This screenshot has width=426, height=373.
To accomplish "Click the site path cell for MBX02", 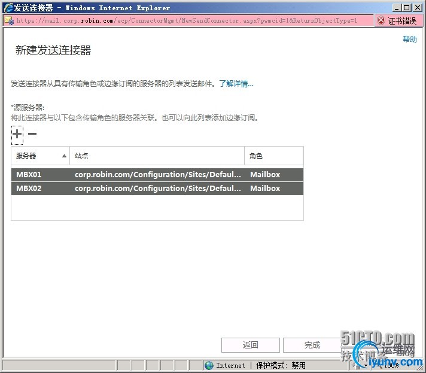I will 158,189.
